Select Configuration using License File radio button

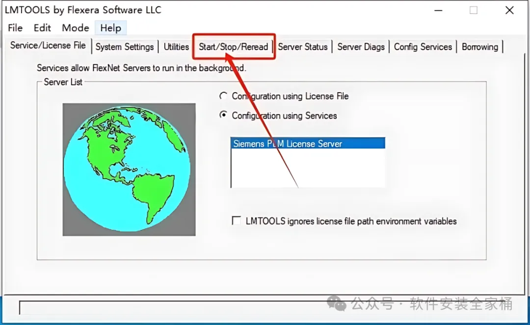click(x=223, y=96)
